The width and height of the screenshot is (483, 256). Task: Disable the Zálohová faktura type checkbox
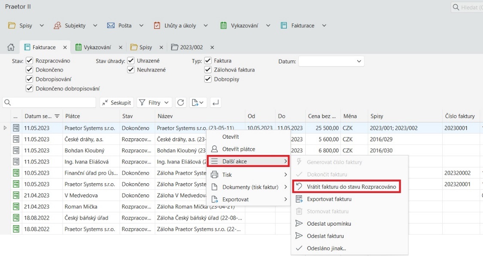(x=208, y=70)
